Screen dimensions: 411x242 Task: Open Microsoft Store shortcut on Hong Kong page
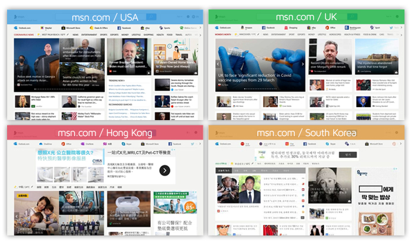tap(150, 144)
